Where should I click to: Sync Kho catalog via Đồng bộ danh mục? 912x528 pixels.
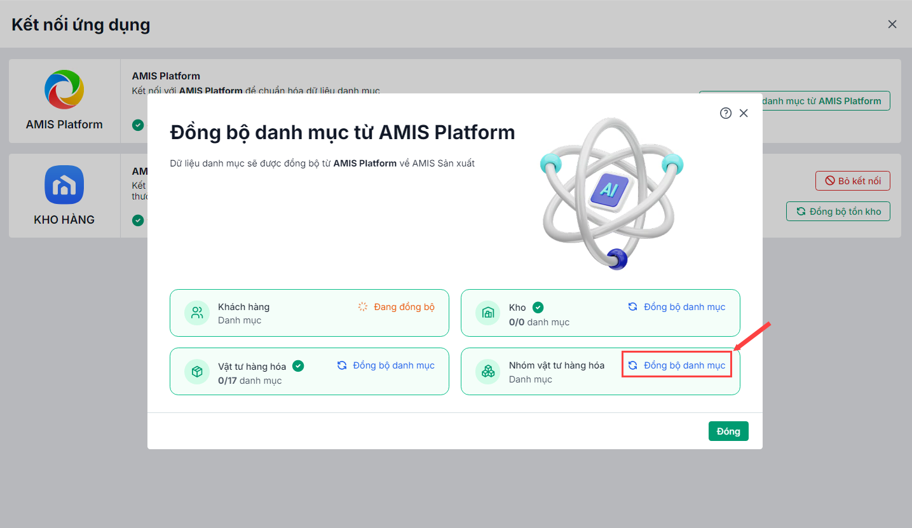coord(677,307)
